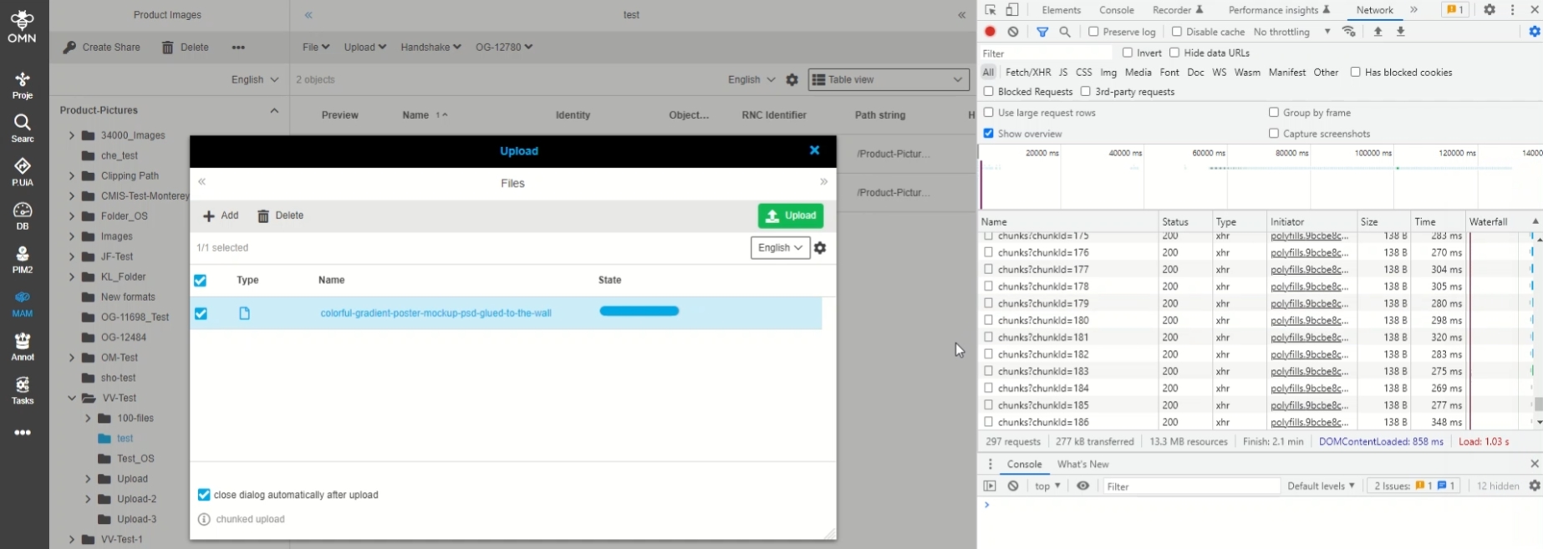1543x549 pixels.
Task: Click the file upload progress bar
Action: click(x=639, y=311)
